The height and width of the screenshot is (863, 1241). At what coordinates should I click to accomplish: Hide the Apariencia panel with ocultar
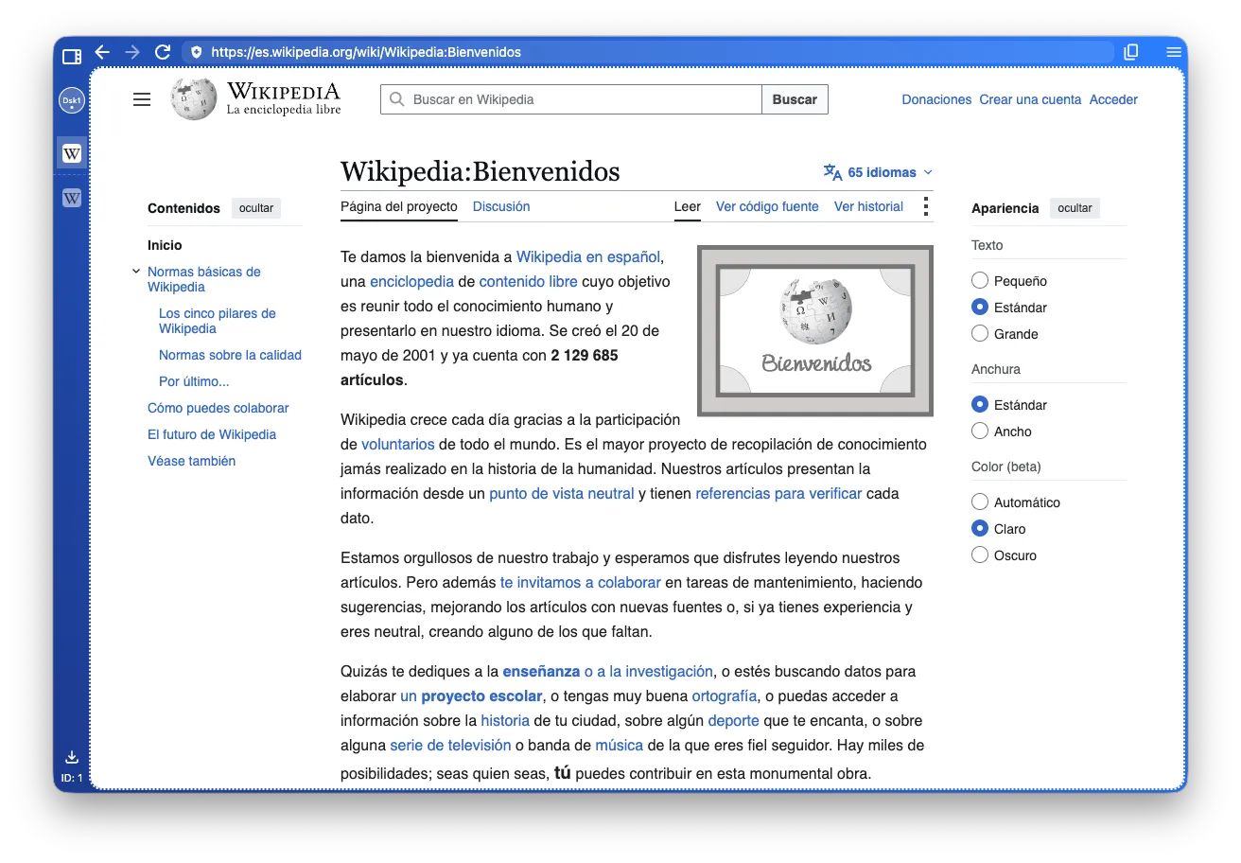(x=1075, y=208)
